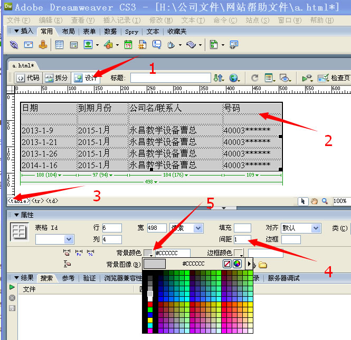Switch to Design view
This screenshot has width=351, height=340.
(86, 78)
